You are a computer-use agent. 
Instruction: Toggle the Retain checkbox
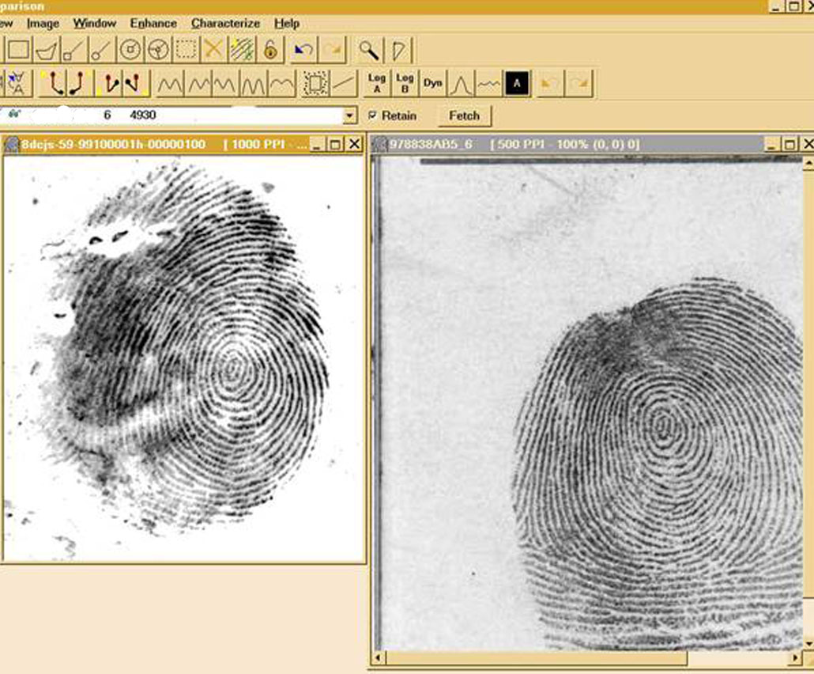(x=371, y=115)
